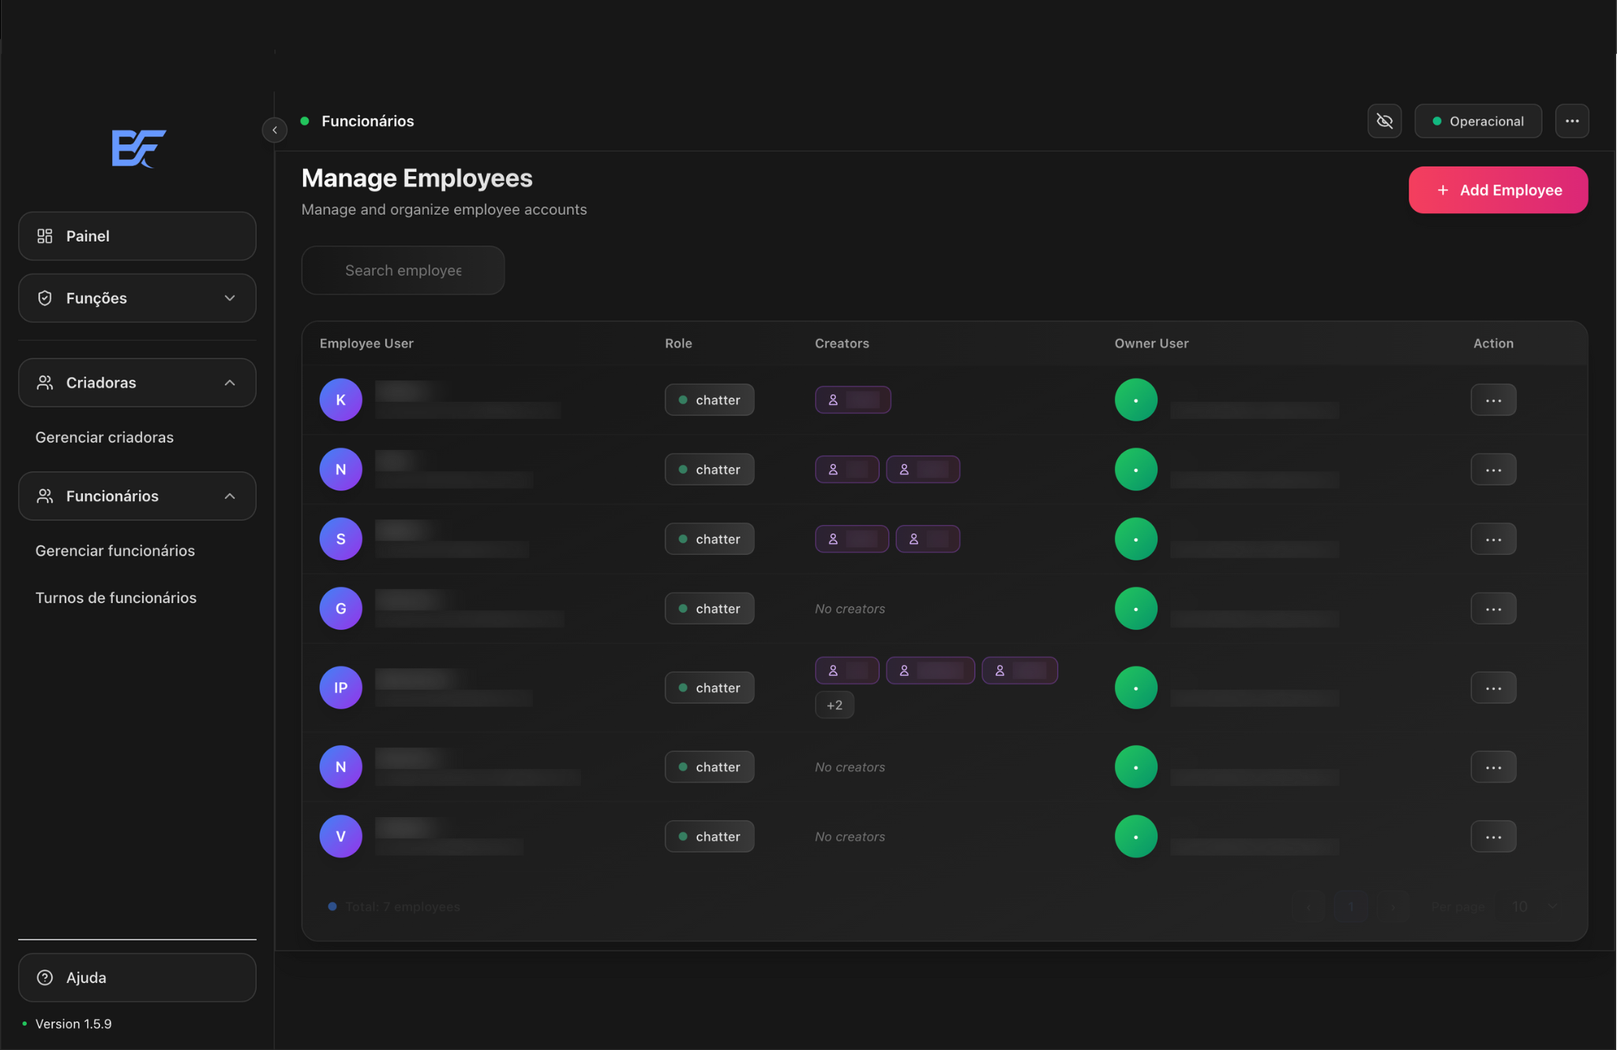This screenshot has height=1050, width=1617.
Task: Open Gerenciar criadoras menu item
Action: (x=104, y=437)
